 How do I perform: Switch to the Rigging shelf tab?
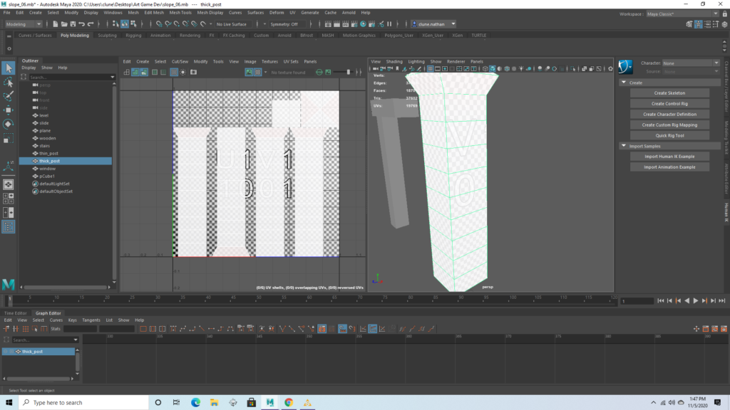click(133, 35)
